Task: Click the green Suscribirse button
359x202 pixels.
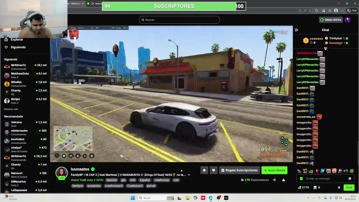Action: click(x=274, y=170)
